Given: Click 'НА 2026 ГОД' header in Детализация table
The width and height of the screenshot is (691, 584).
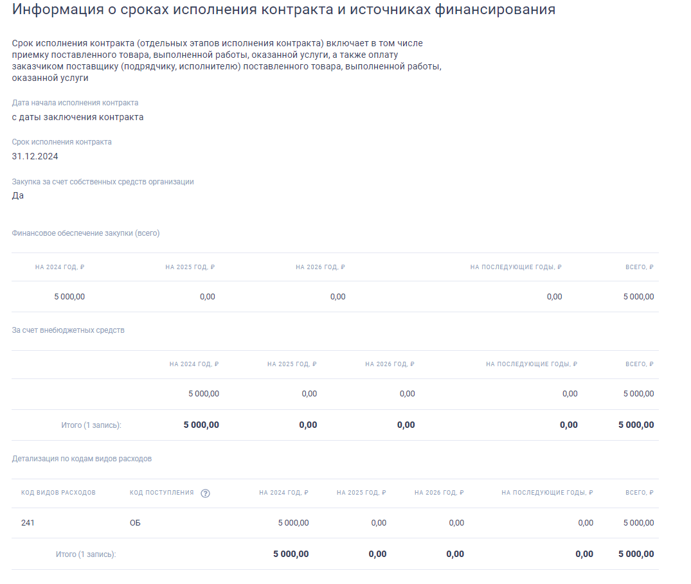Looking at the screenshot, I should click(440, 492).
